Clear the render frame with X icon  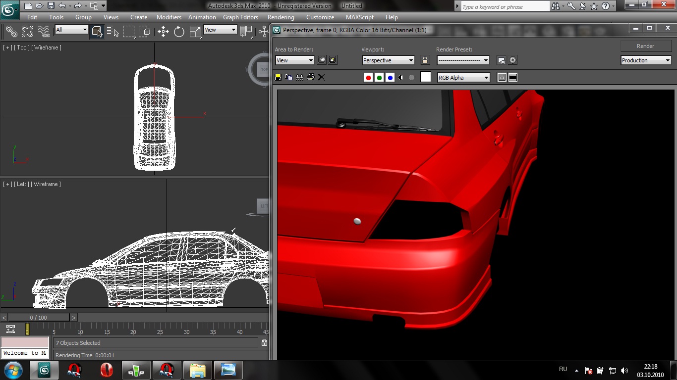pyautogui.click(x=321, y=77)
